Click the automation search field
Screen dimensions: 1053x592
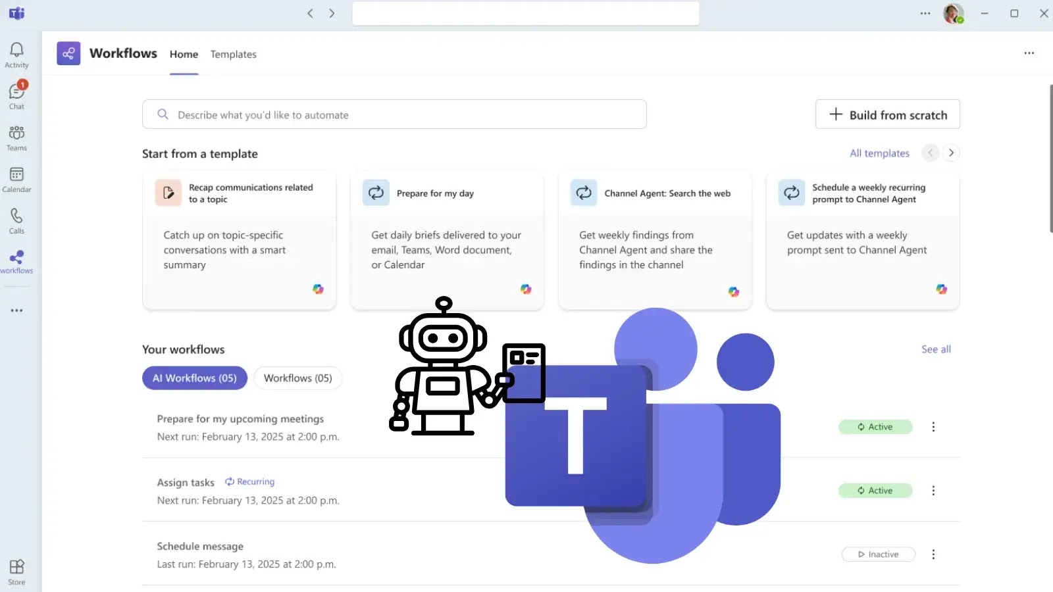[394, 114]
